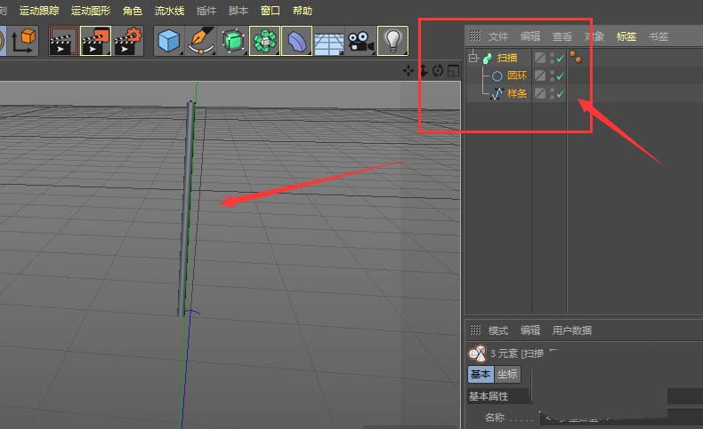Open the edit render settings gear clapperboard

tap(128, 41)
